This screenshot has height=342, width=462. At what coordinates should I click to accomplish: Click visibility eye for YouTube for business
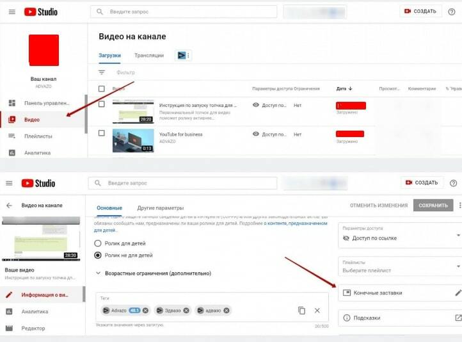point(256,134)
